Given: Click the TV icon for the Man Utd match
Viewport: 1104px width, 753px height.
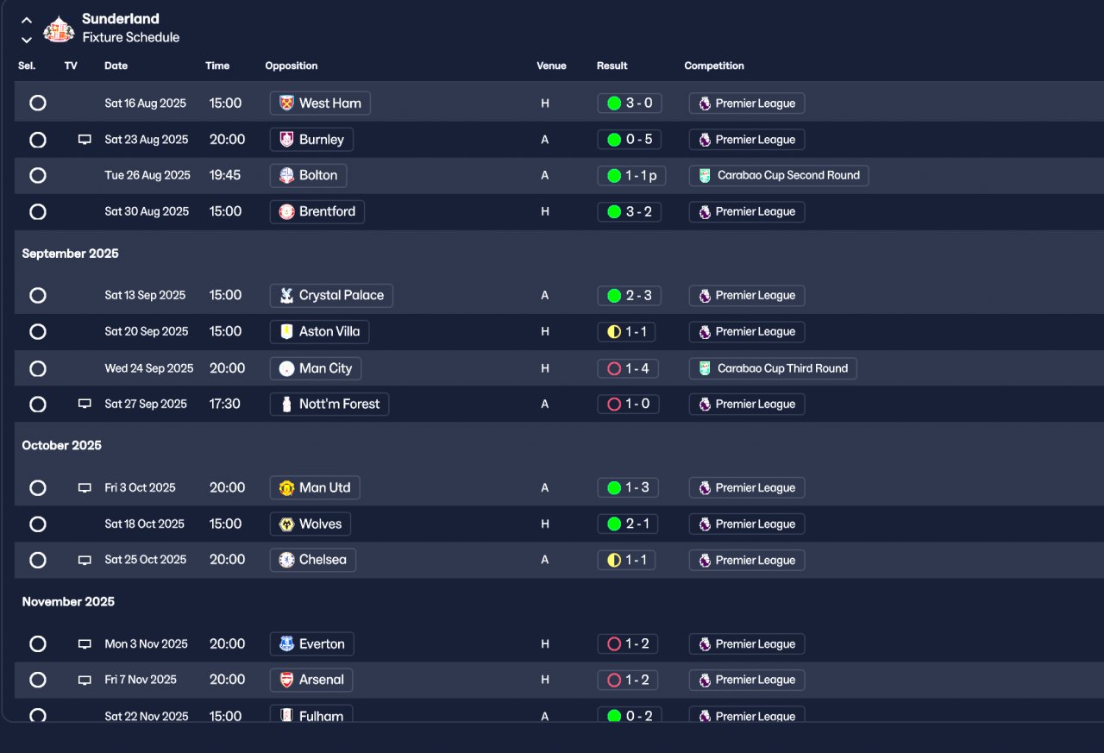Looking at the screenshot, I should 85,487.
